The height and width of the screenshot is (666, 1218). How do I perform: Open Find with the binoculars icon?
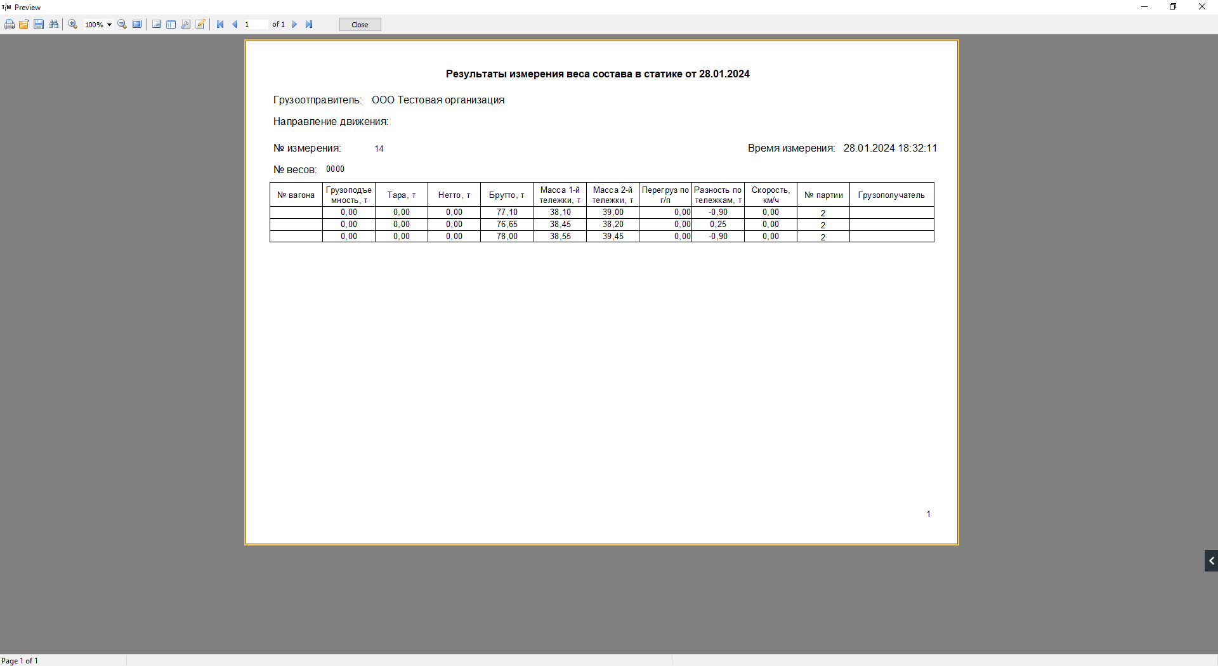pos(54,25)
